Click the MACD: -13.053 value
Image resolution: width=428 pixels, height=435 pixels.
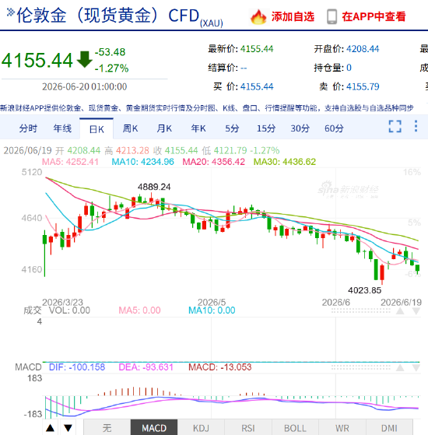point(220,367)
